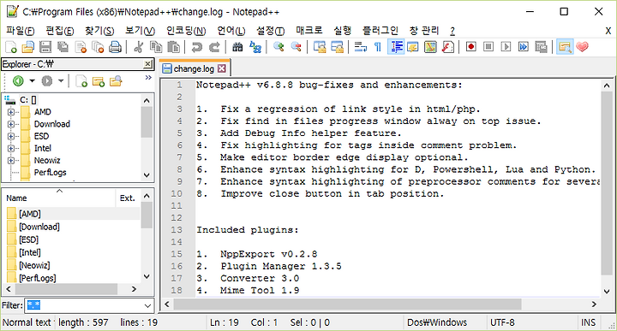Viewport: 617px width, 331px height.
Task: Open the Document Map toolbar icon
Action: (430, 47)
